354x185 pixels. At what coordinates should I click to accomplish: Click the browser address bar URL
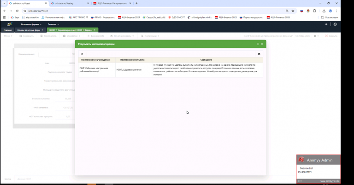click(38, 11)
